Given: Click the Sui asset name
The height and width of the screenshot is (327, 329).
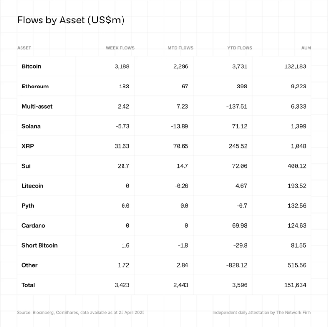Looking at the screenshot, I should (x=26, y=166).
